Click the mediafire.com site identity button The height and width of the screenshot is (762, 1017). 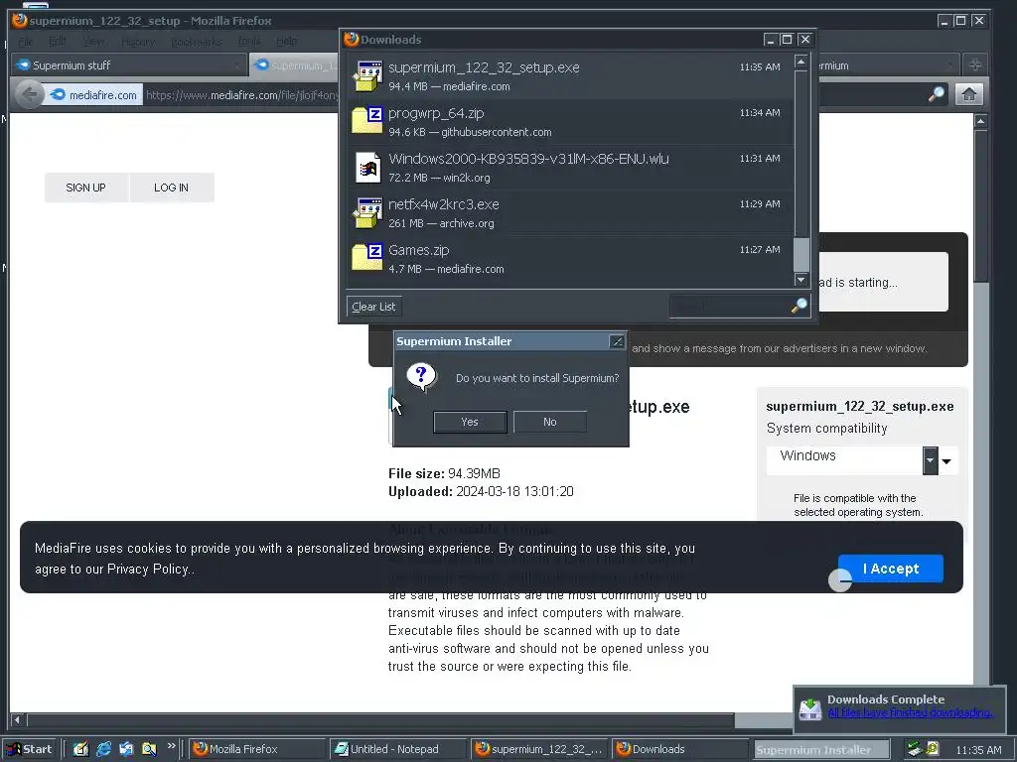[94, 95]
